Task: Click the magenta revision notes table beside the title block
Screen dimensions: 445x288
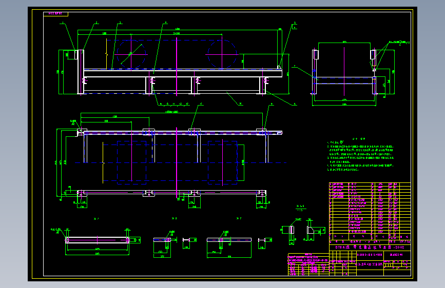Action: point(308,264)
